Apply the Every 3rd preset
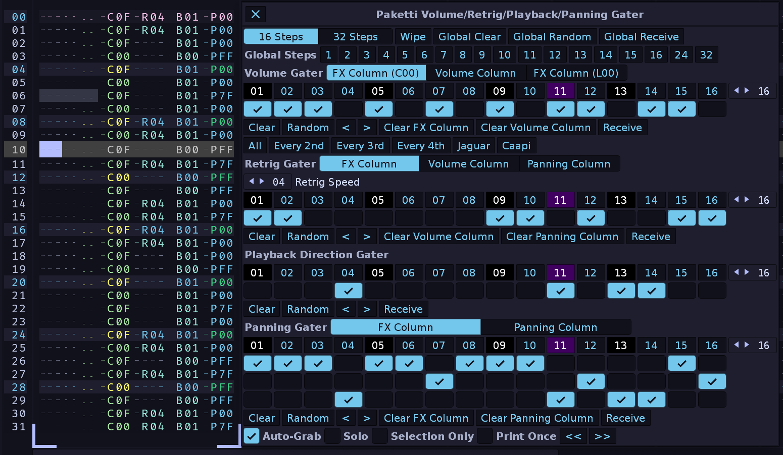Image resolution: width=783 pixels, height=455 pixels. (x=360, y=146)
